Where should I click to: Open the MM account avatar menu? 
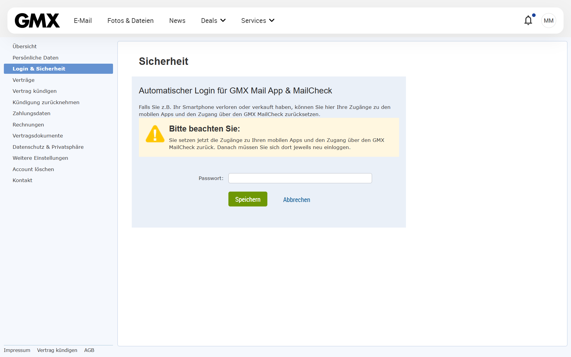pyautogui.click(x=548, y=21)
